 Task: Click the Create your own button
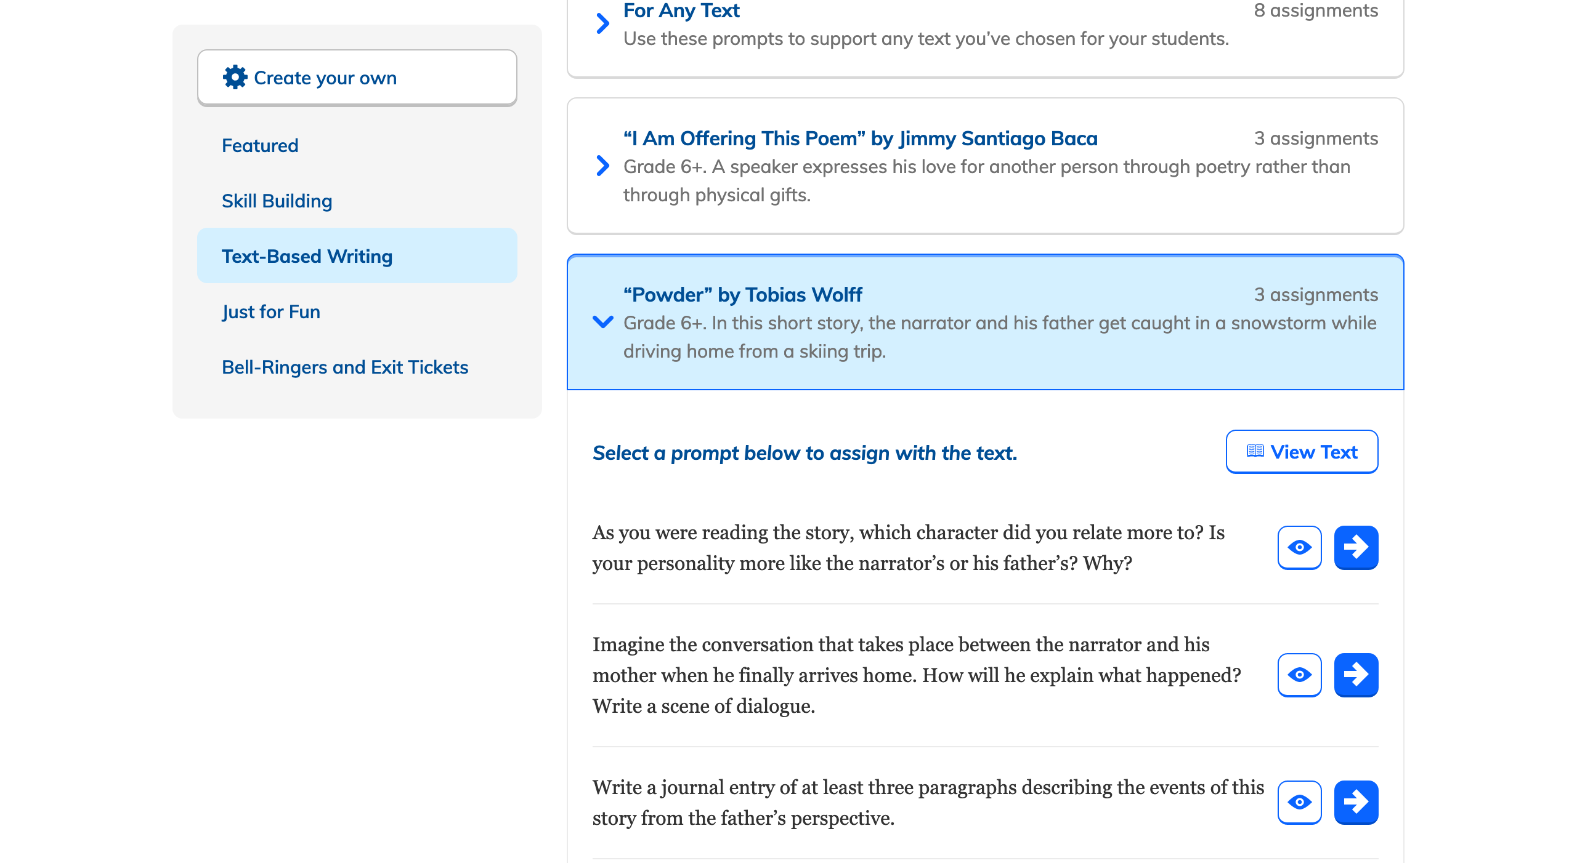click(357, 78)
